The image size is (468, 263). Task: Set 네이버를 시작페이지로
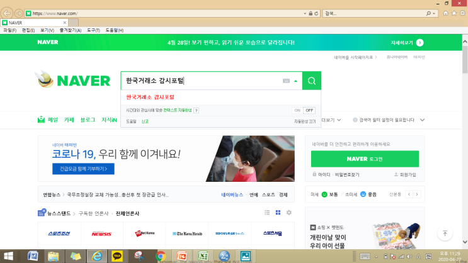click(355, 57)
